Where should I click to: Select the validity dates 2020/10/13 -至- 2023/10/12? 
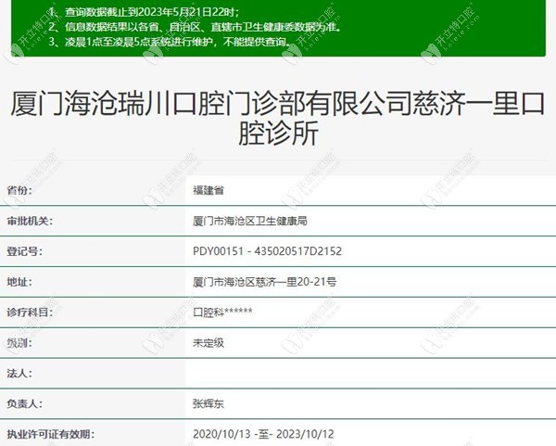(263, 434)
